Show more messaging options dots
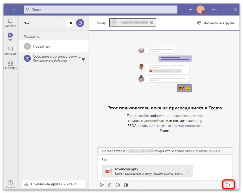 point(134,185)
